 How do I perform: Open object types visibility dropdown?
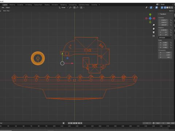(147, 8)
